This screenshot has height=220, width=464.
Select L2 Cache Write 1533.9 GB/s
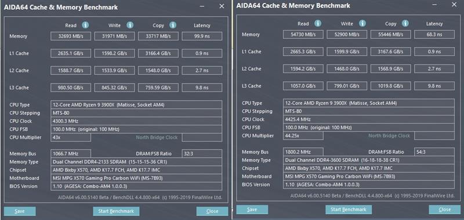(x=114, y=70)
